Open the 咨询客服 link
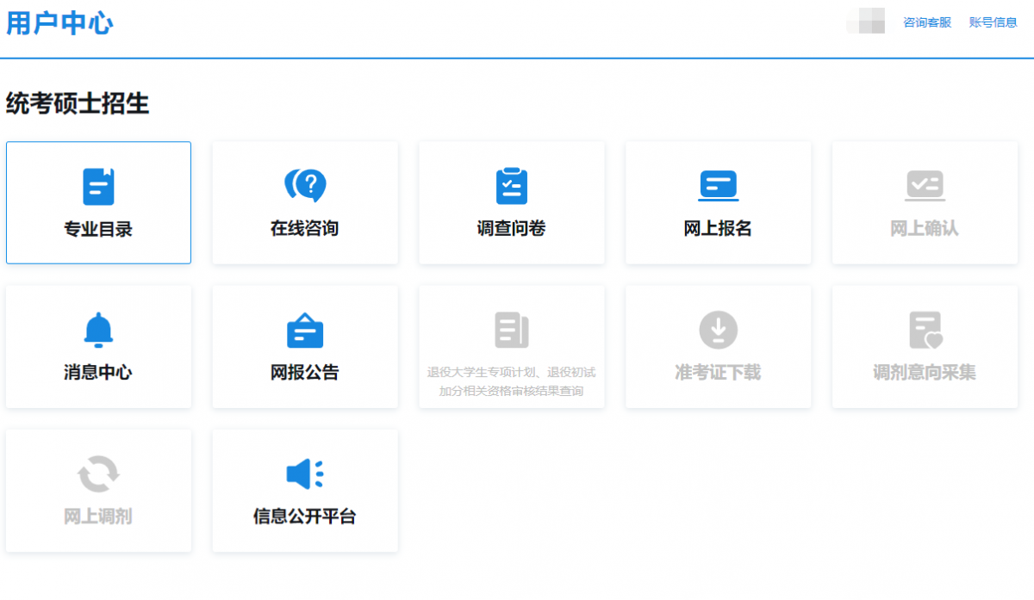The image size is (1034, 600). 927,22
